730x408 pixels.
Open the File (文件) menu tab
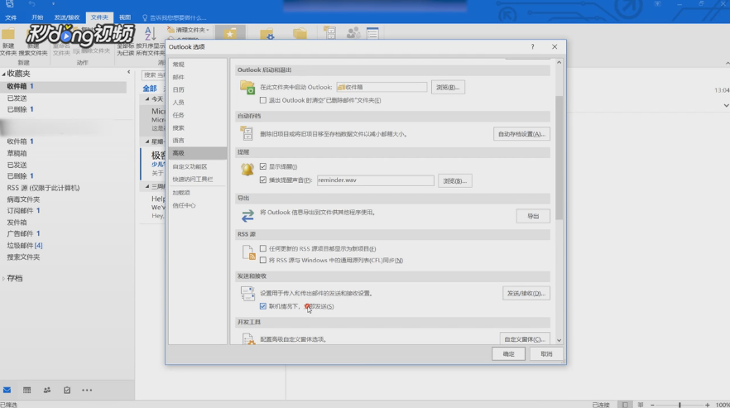coord(11,17)
